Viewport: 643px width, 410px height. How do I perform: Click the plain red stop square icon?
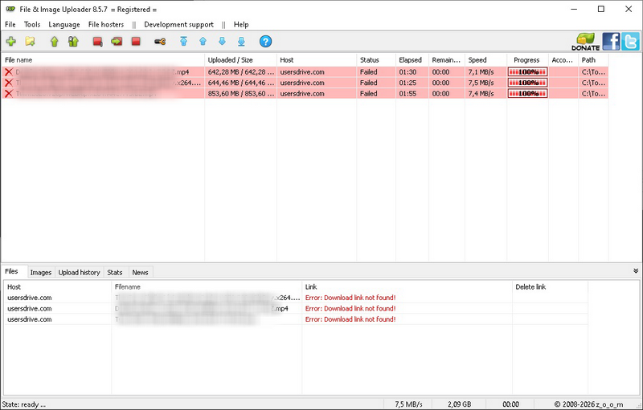(136, 42)
